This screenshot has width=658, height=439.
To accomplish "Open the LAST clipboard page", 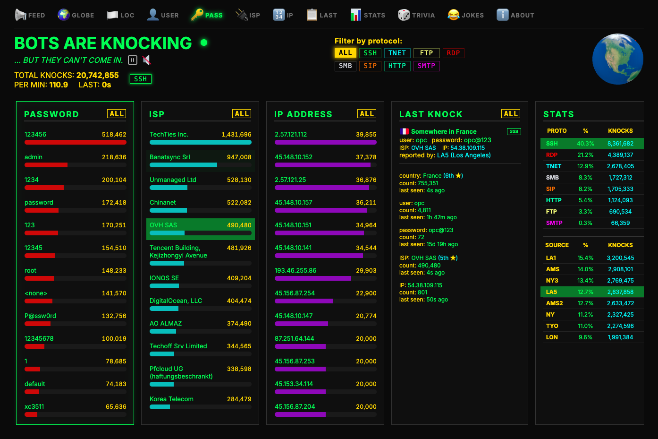I will 322,15.
